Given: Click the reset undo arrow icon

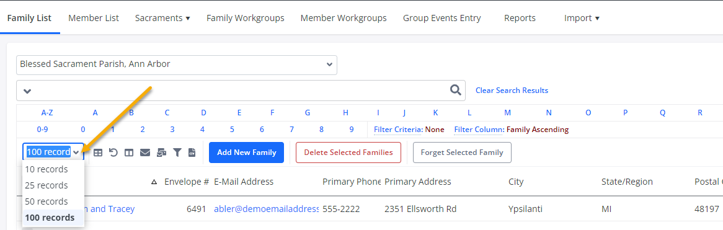Looking at the screenshot, I should [113, 152].
